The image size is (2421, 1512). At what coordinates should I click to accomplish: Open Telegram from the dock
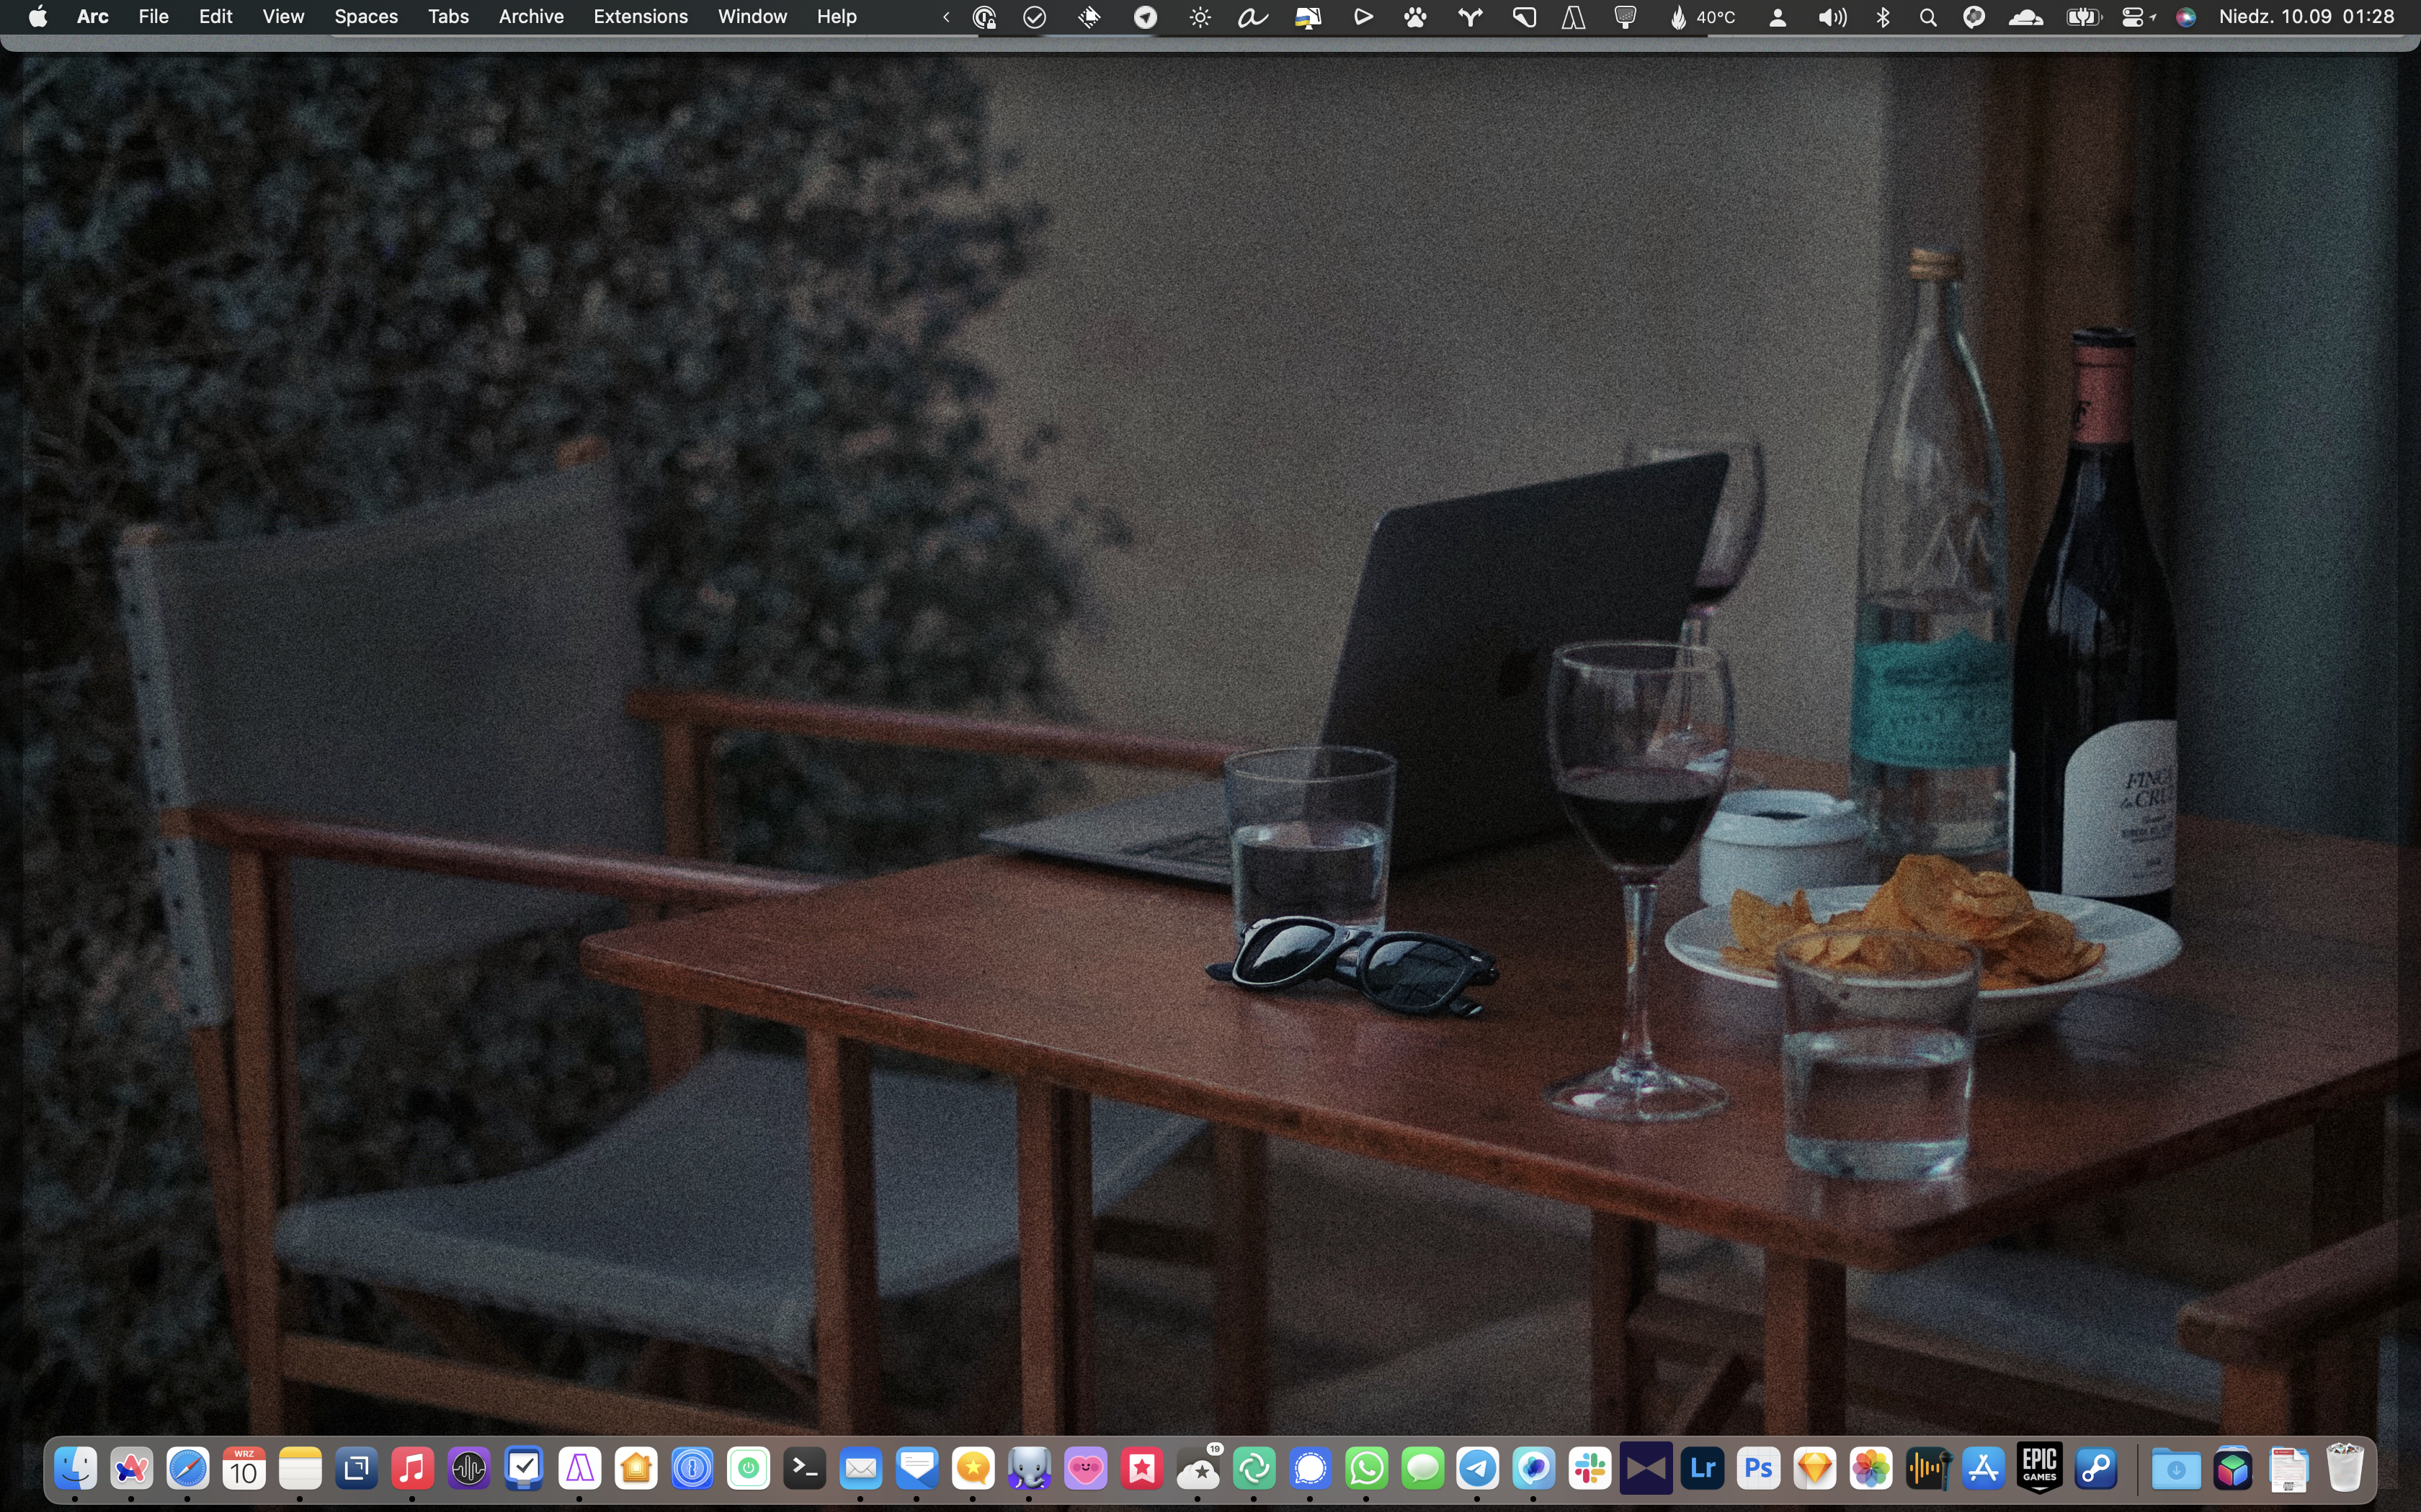coord(1478,1468)
